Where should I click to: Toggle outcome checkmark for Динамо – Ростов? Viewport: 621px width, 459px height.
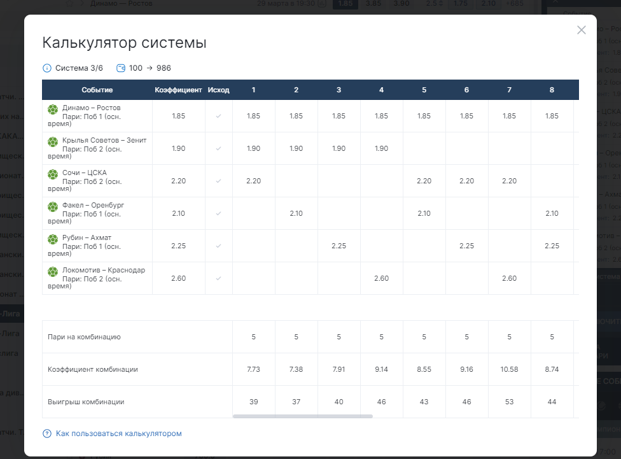coord(219,116)
